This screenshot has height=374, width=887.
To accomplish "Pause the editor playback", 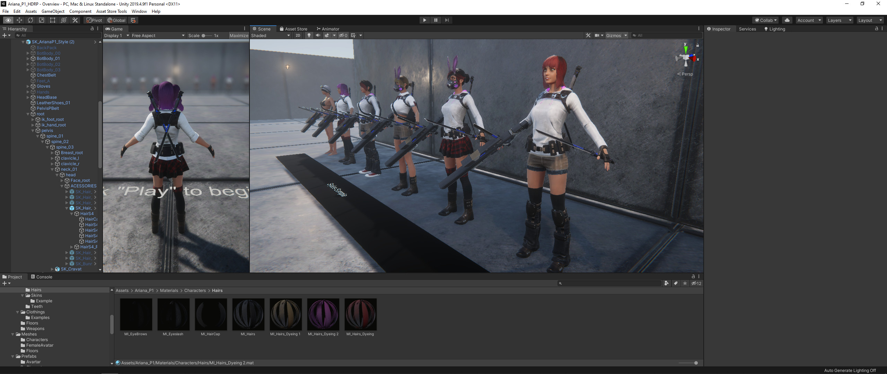I will click(436, 20).
